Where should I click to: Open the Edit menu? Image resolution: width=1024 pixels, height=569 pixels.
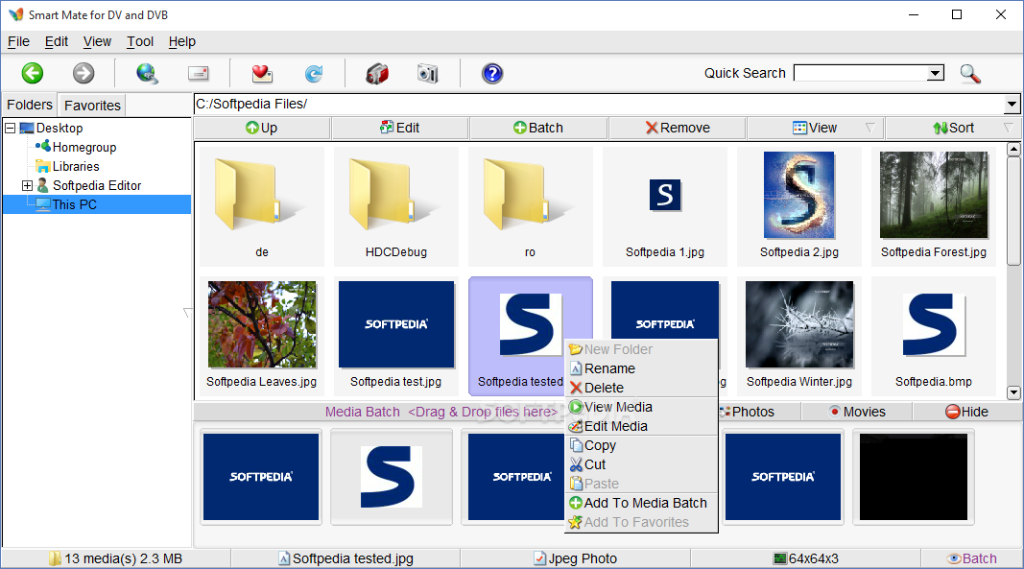pos(57,42)
